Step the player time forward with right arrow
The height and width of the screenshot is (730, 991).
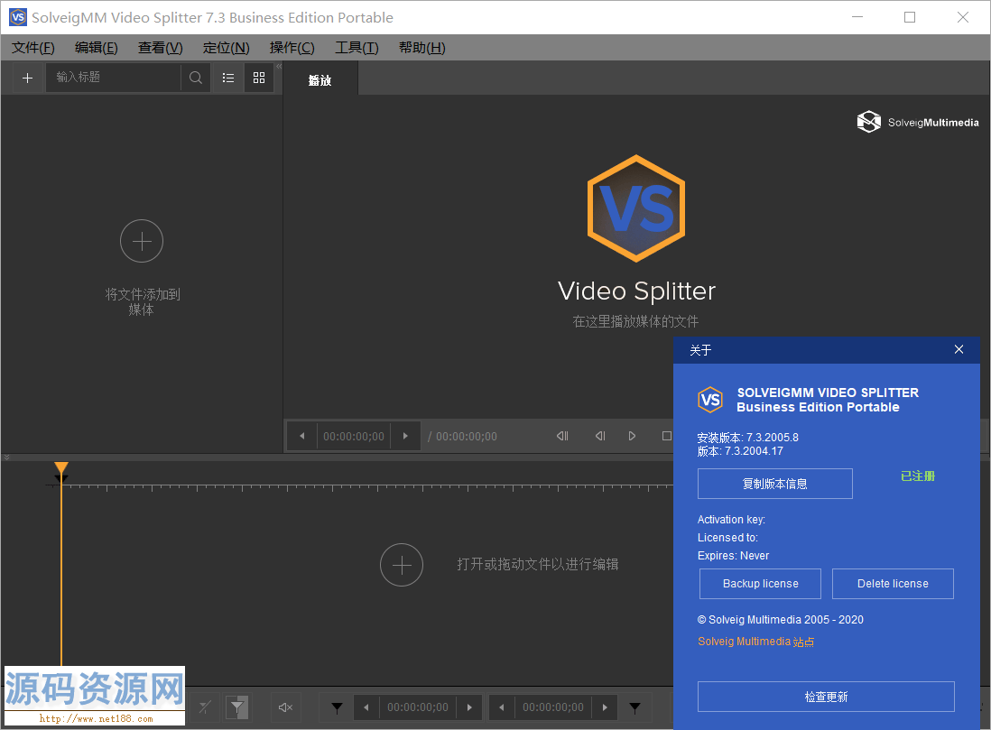click(x=405, y=436)
